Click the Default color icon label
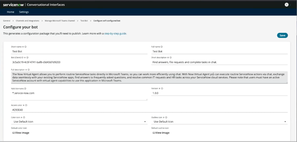297x142 pixels. [x=19, y=128]
